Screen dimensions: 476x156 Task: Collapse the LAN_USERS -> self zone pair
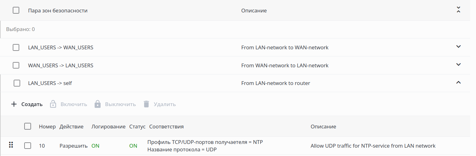point(458,82)
